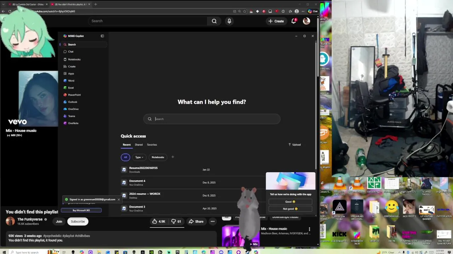This screenshot has height=254, width=453.
Task: Dislike the video with 61 dislikes
Action: coord(177,222)
